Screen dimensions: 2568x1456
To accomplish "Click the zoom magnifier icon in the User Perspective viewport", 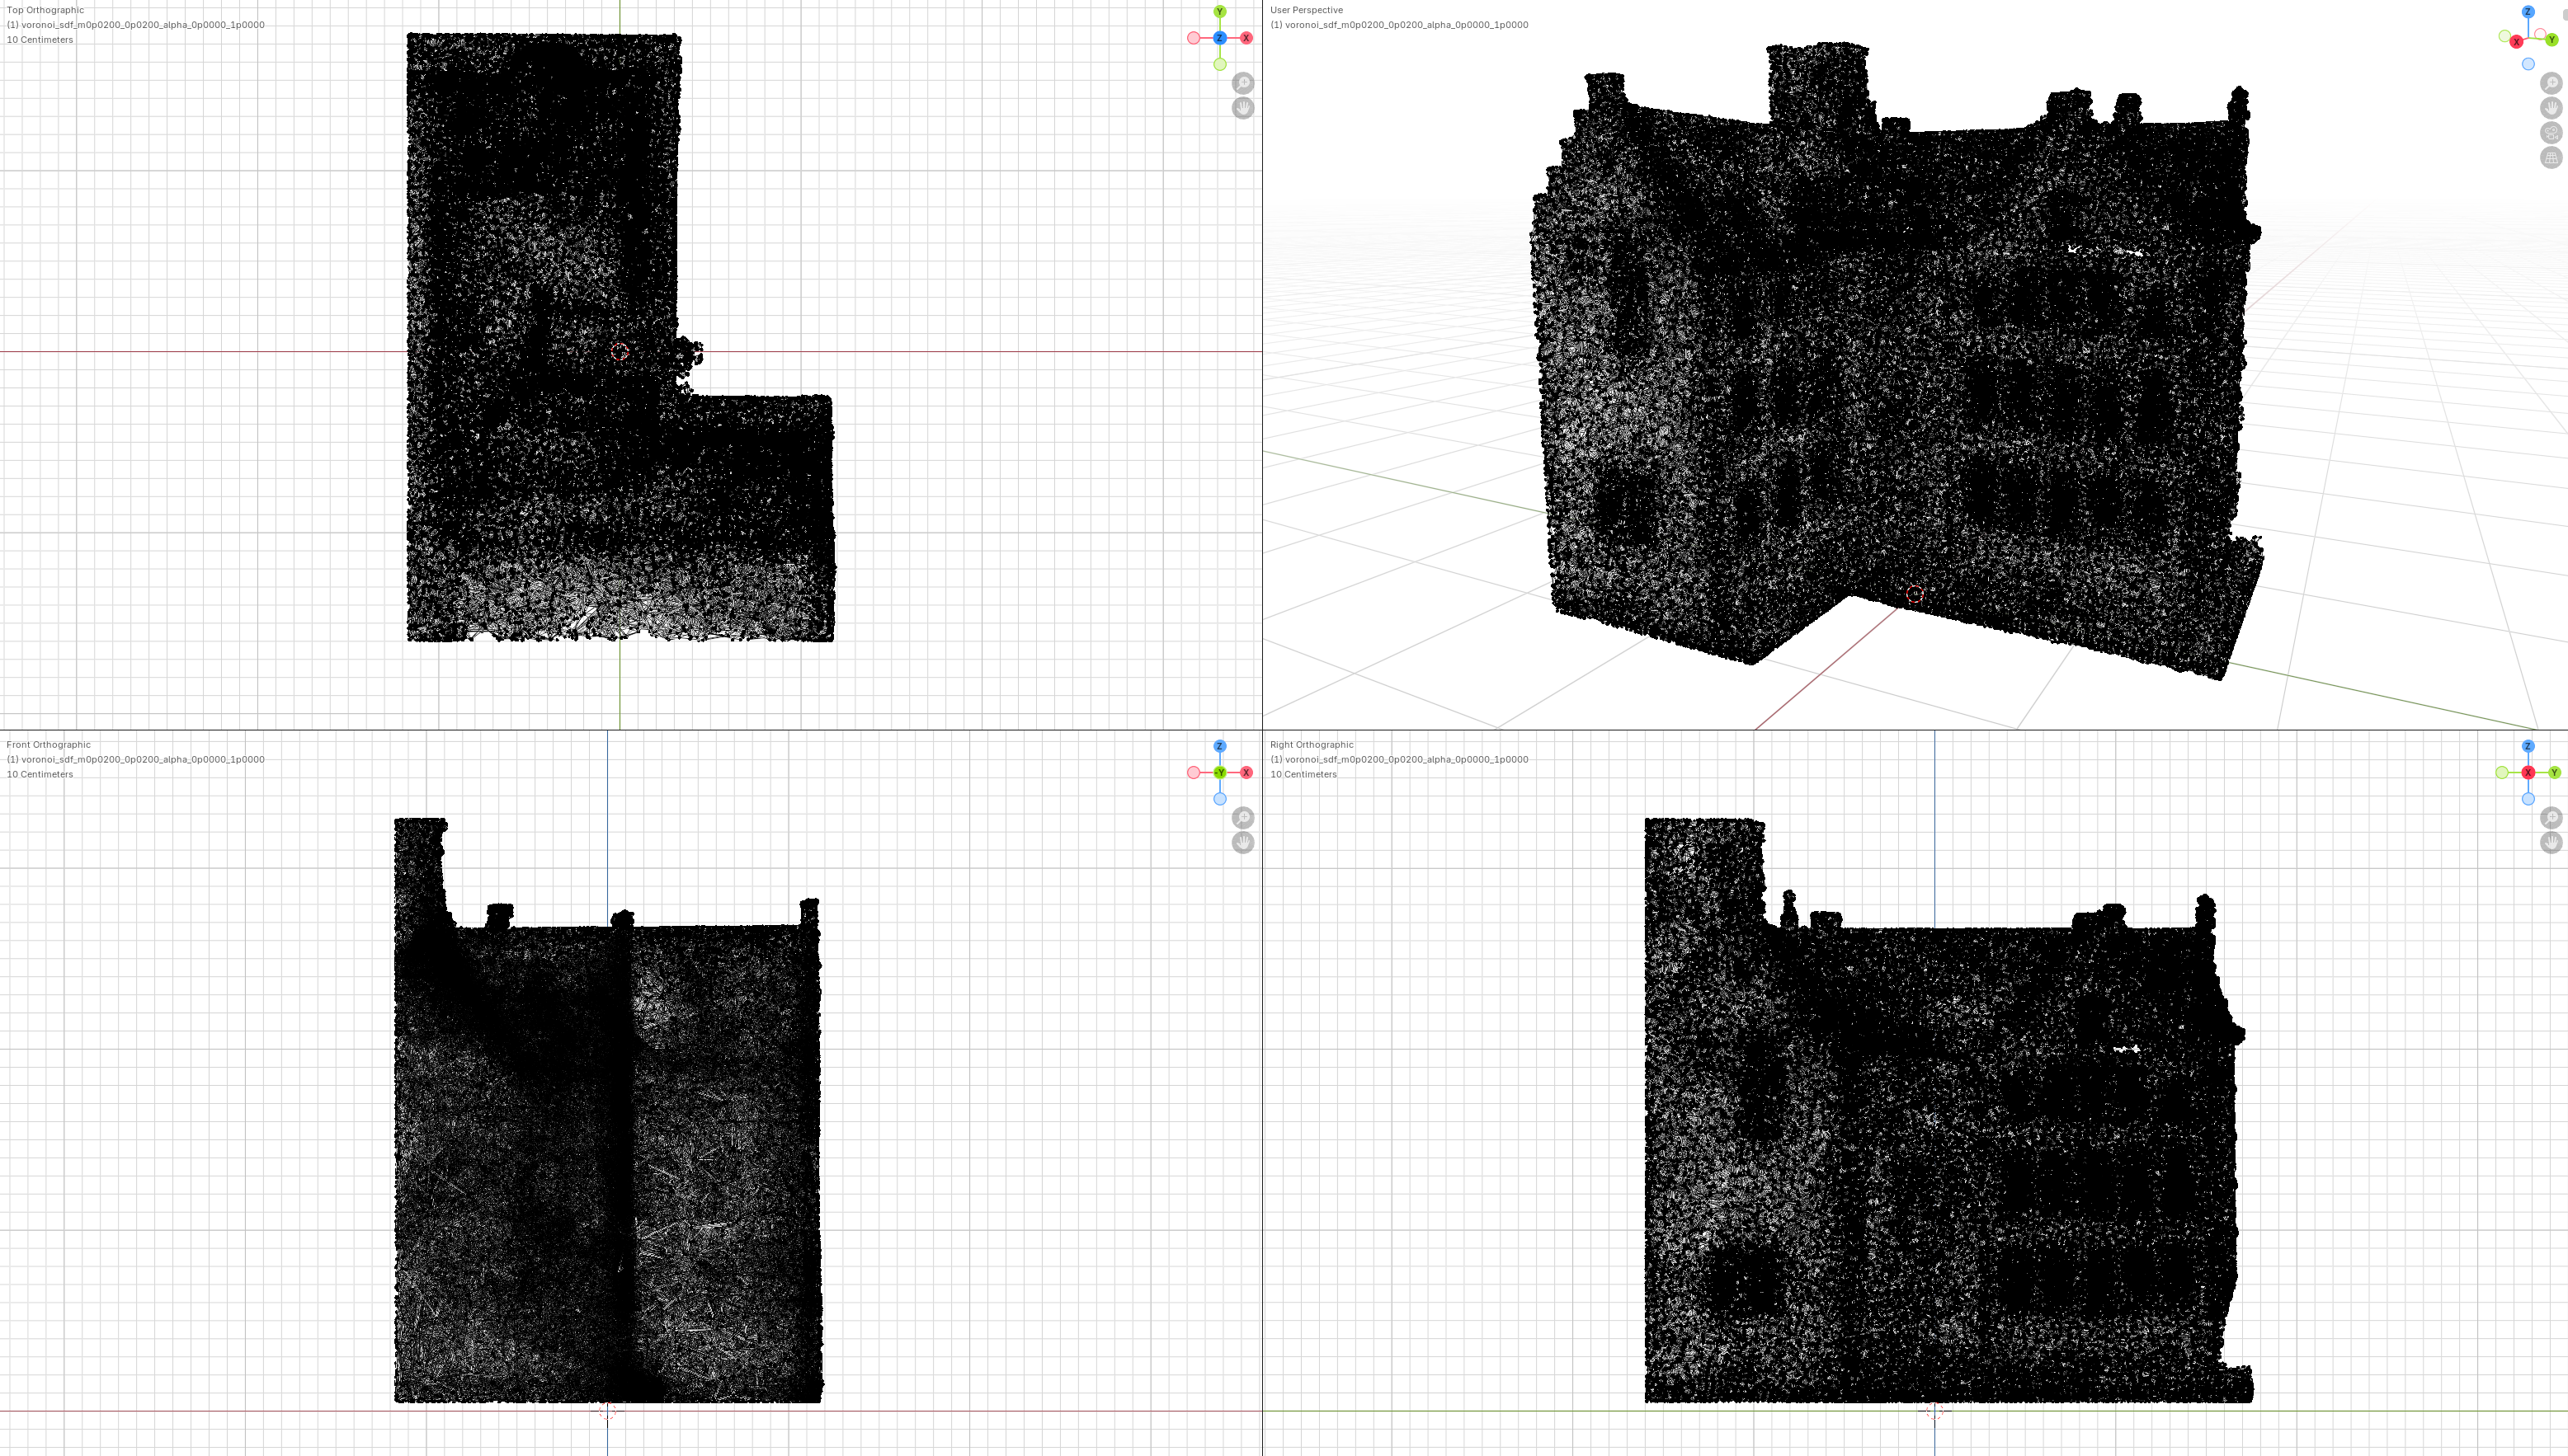I will pos(2552,82).
